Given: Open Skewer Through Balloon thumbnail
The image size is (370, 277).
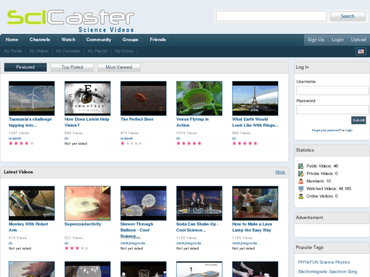Looking at the screenshot, I should pyautogui.click(x=144, y=203).
